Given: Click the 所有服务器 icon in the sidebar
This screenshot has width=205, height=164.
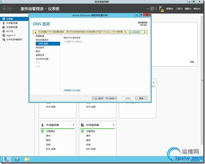Looking at the screenshot, I should (4, 27).
